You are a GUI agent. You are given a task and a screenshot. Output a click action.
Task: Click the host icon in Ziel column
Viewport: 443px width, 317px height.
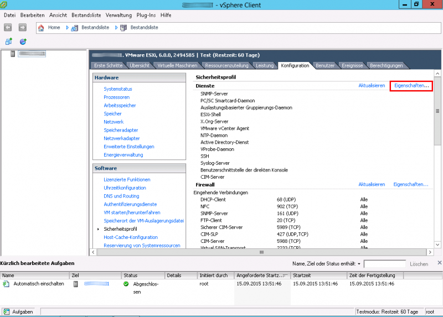click(75, 284)
